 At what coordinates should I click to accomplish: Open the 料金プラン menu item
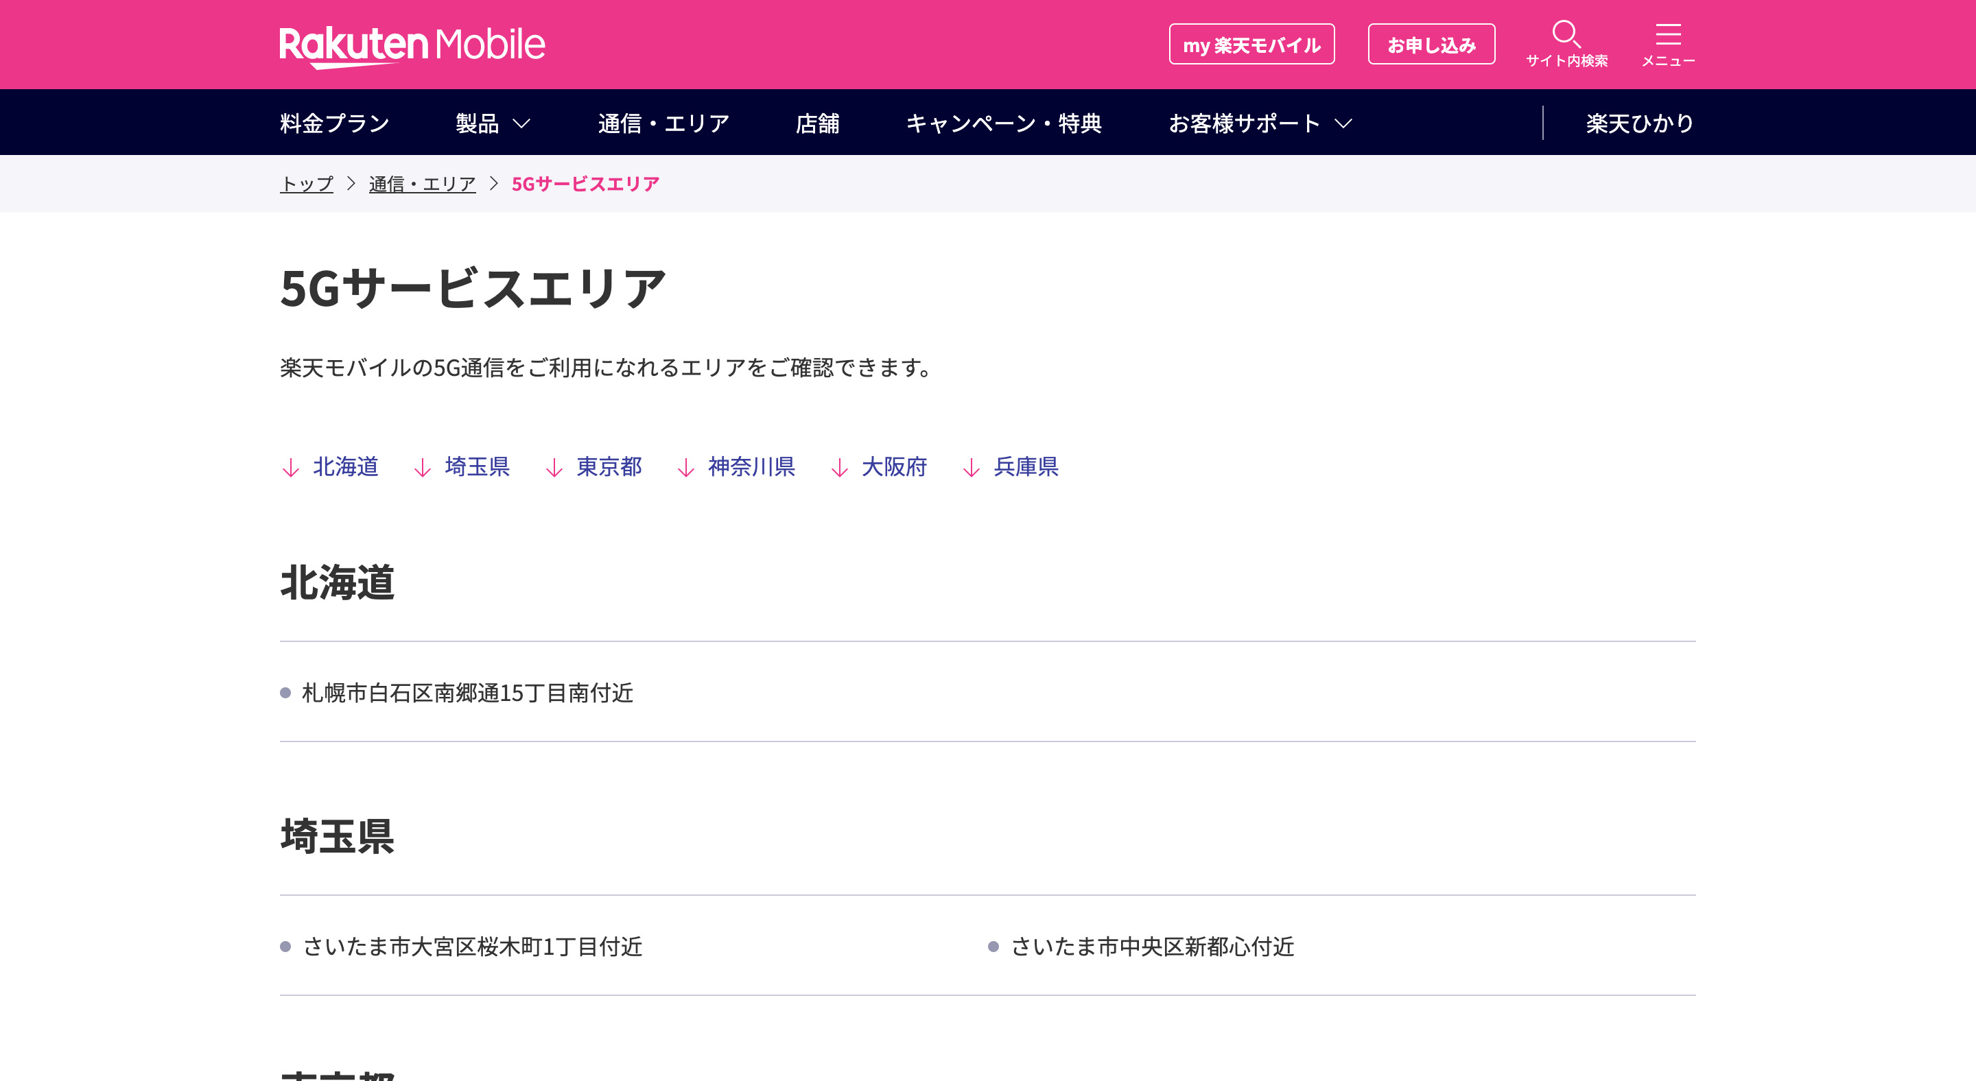(x=334, y=123)
